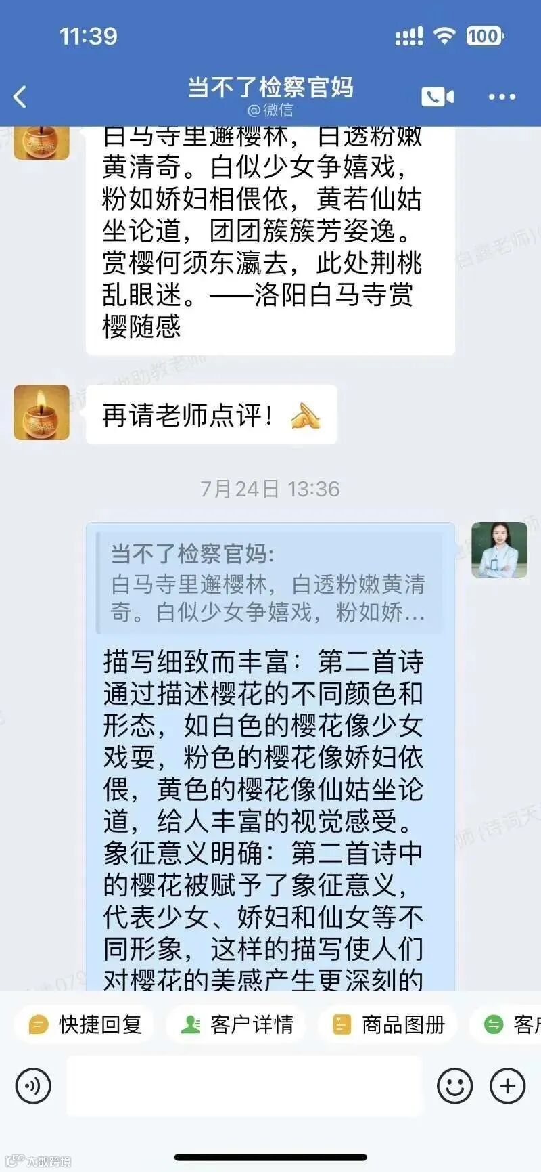Tap the 7月24日 13:36 timestamp
Image resolution: width=541 pixels, height=1172 pixels.
click(x=270, y=489)
